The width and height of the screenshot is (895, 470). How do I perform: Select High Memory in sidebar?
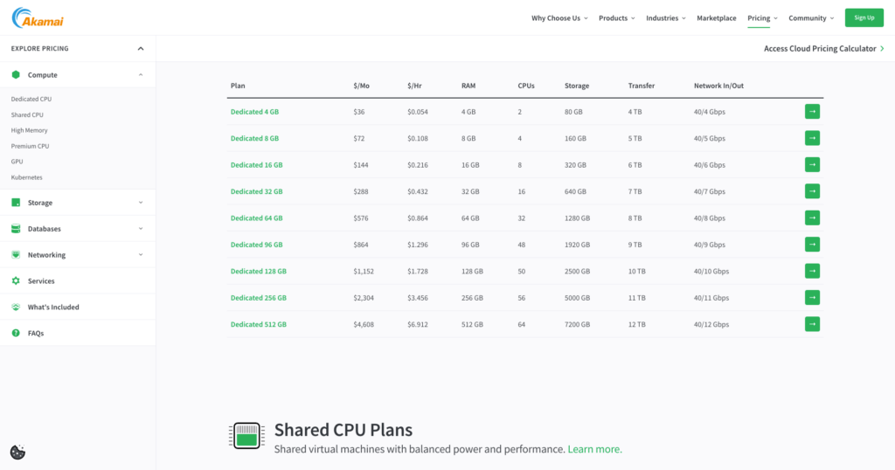tap(29, 130)
